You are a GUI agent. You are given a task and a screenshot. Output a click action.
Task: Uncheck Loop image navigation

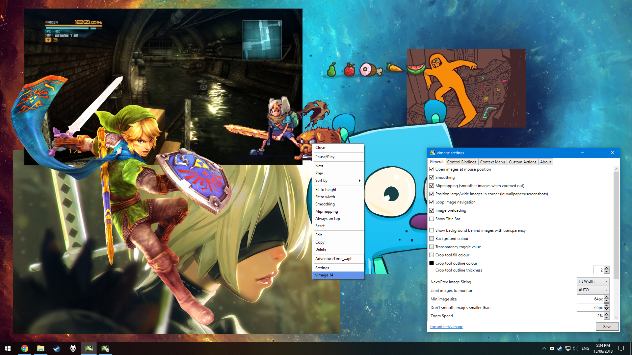(x=432, y=202)
